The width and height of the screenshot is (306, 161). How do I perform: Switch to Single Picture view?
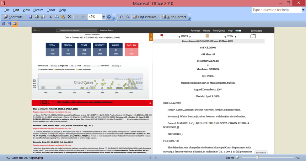[x=15, y=24]
